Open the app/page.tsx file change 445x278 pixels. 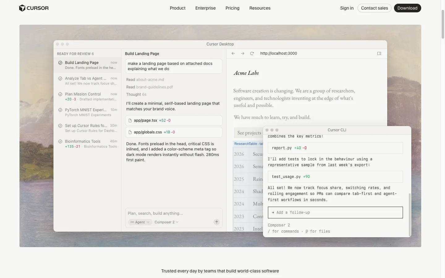pos(174,120)
